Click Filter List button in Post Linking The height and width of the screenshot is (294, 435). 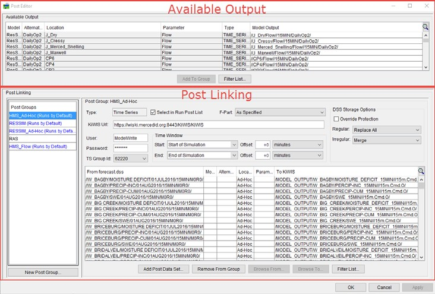pos(348,269)
